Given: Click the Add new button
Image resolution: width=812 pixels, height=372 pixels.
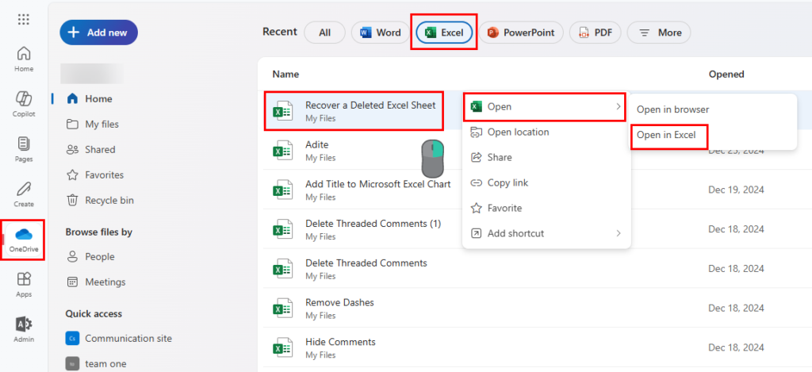Looking at the screenshot, I should point(99,33).
